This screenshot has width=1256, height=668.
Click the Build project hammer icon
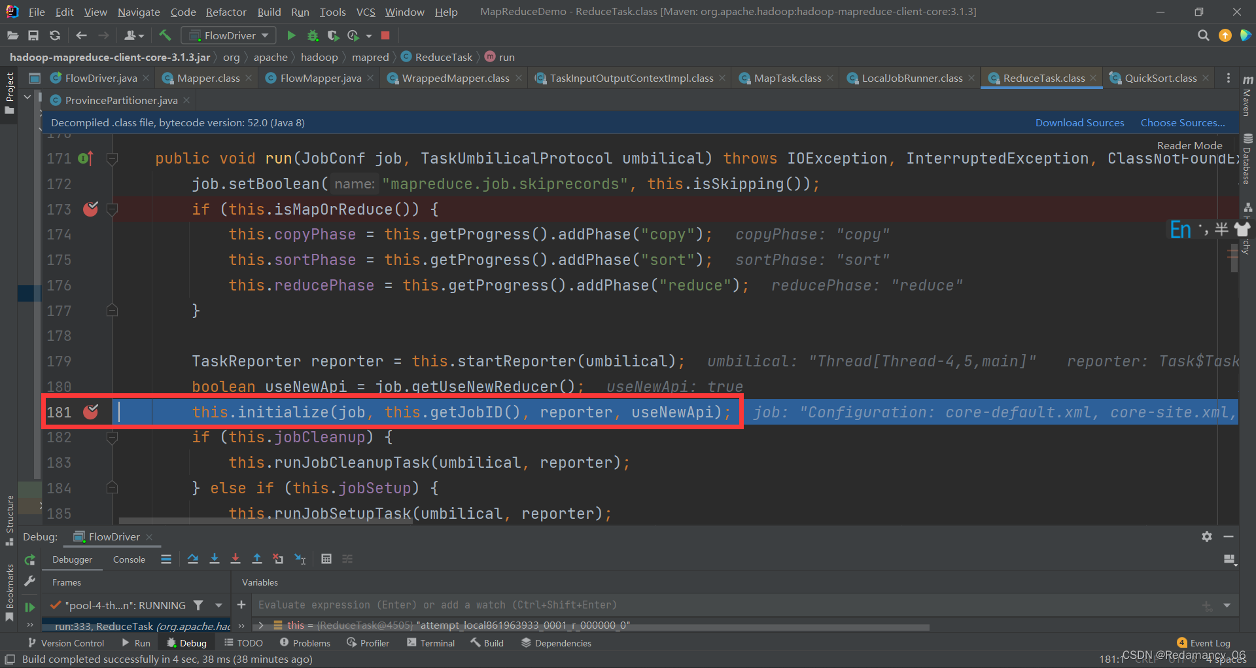(165, 35)
